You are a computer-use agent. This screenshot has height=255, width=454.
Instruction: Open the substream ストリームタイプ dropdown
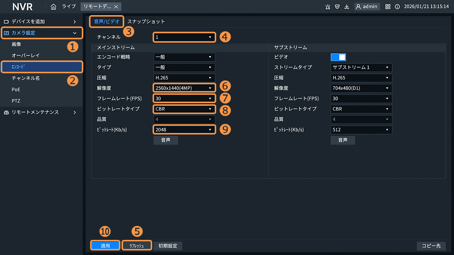[361, 68]
